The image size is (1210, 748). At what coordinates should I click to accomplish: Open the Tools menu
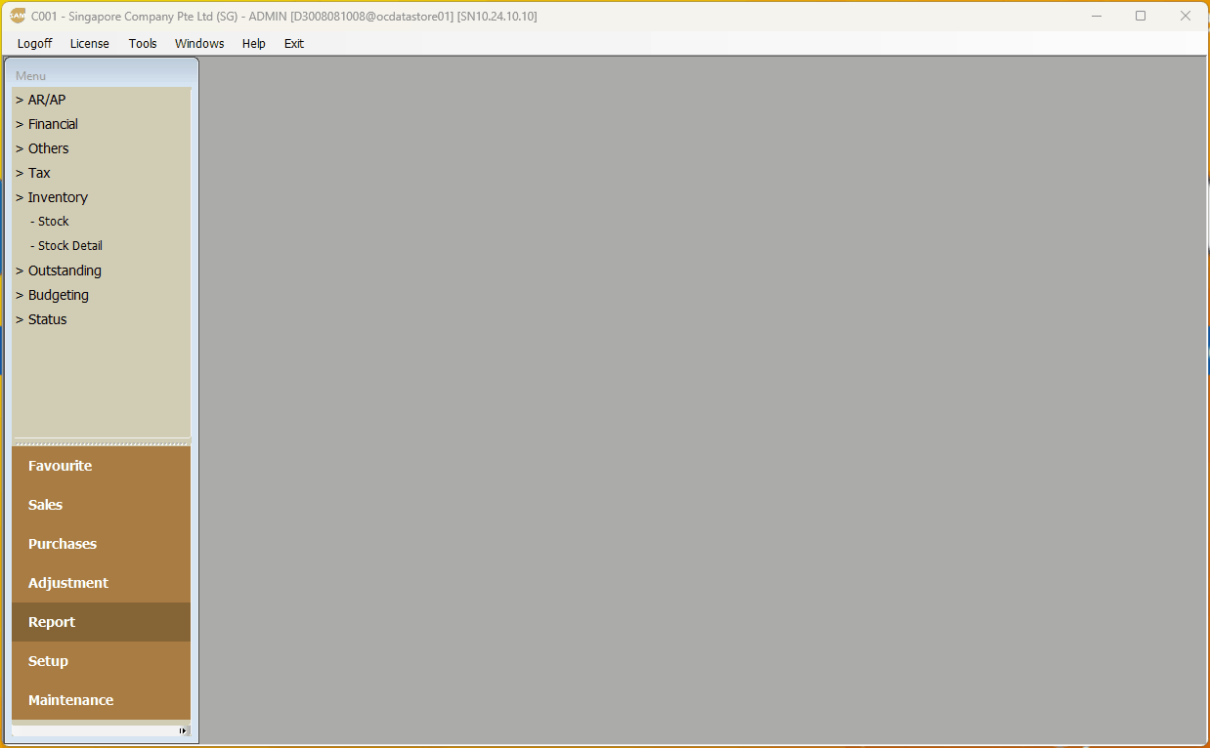[143, 43]
